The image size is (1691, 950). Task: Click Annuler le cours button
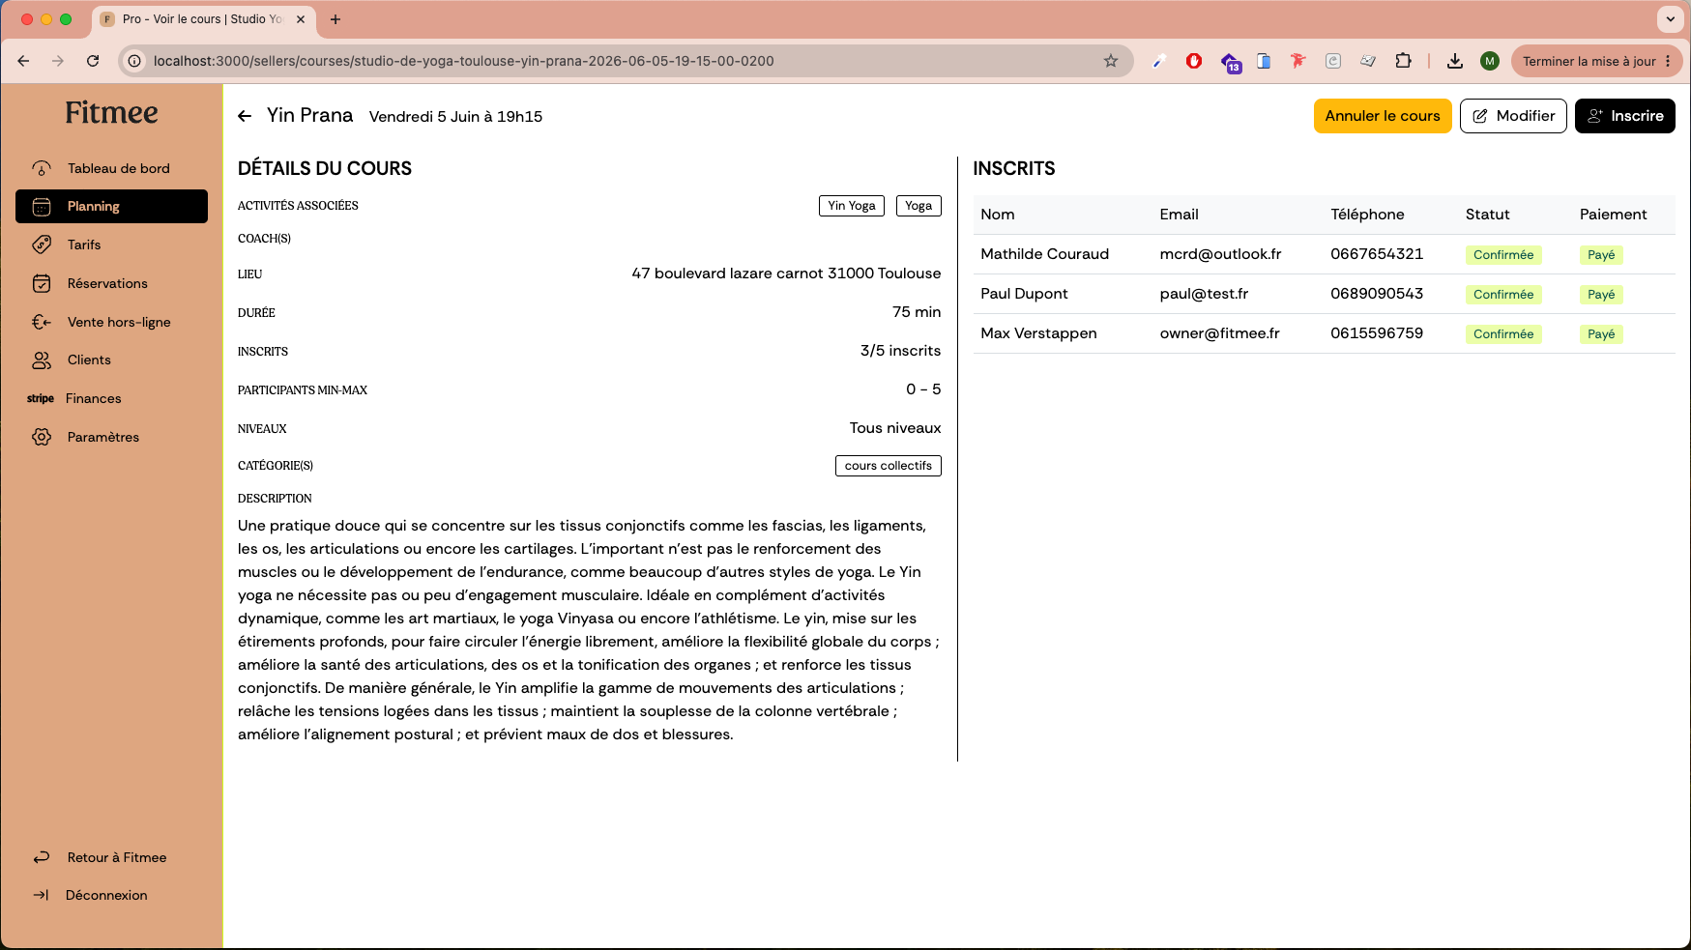1383,116
